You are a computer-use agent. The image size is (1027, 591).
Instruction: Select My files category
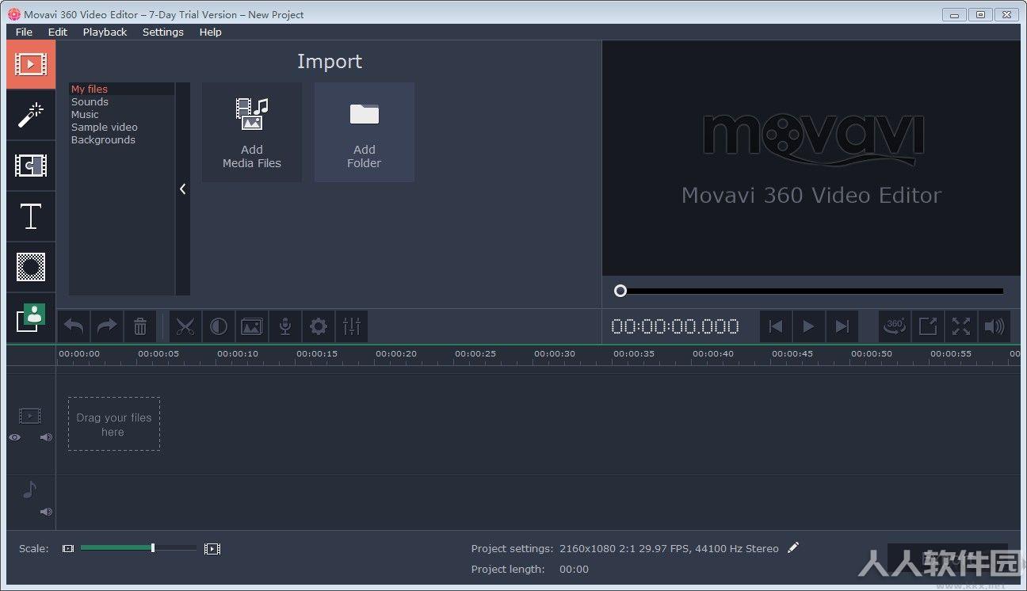(x=121, y=89)
